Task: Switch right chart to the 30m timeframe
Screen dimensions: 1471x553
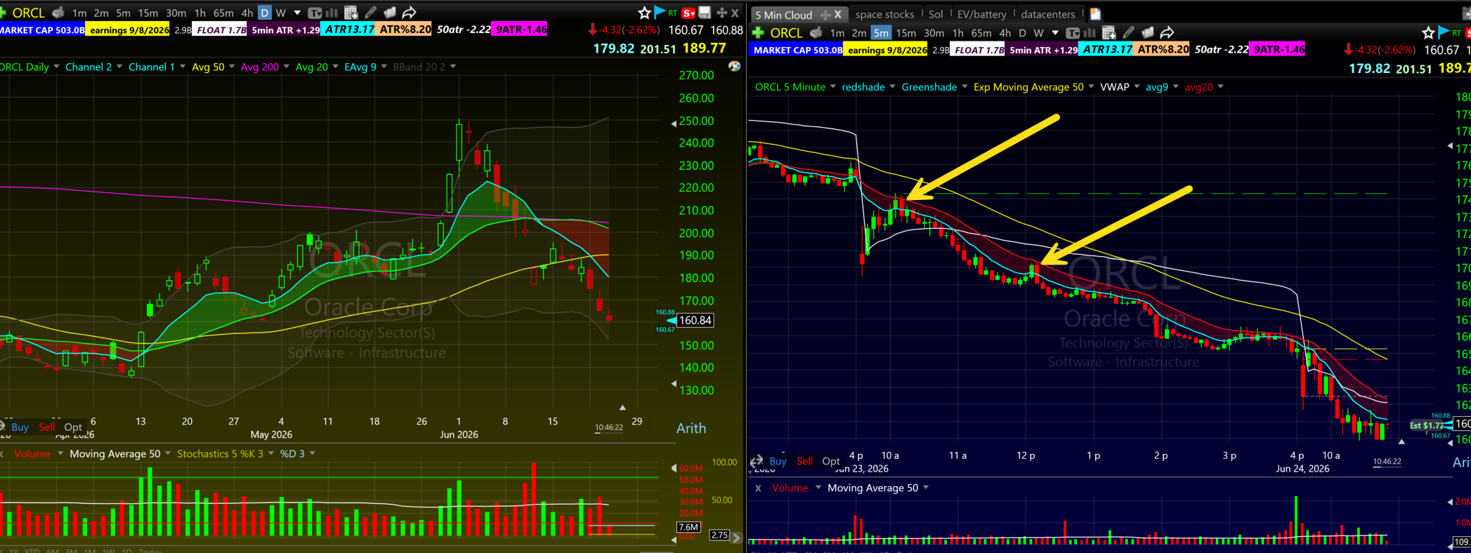Action: (x=934, y=33)
